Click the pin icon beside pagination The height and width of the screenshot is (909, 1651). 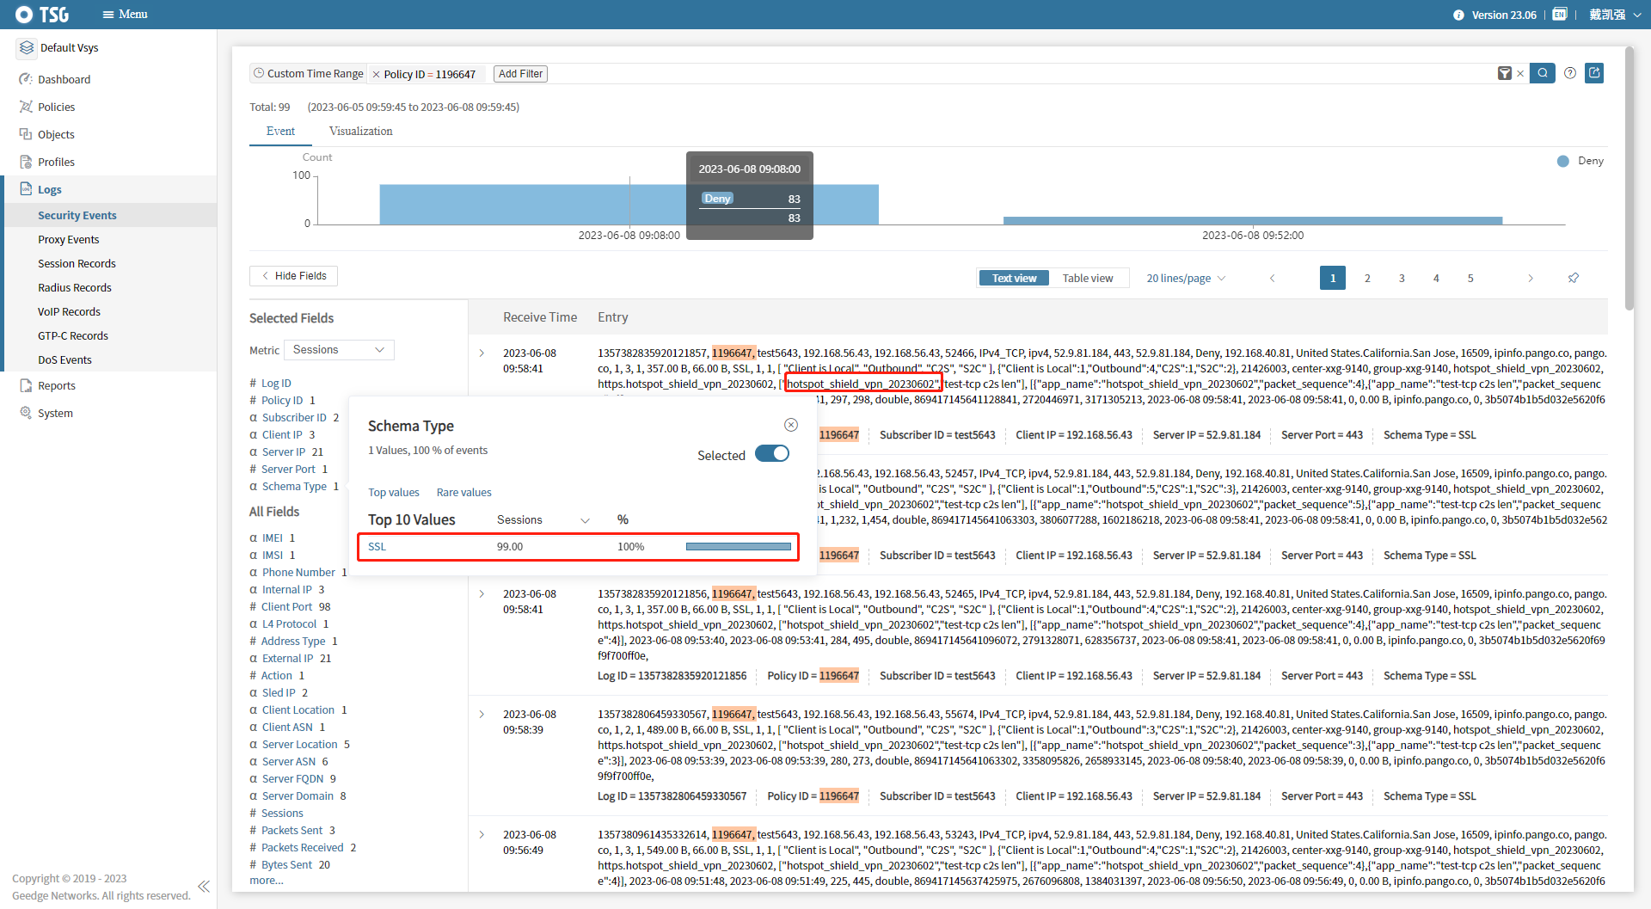click(1573, 278)
